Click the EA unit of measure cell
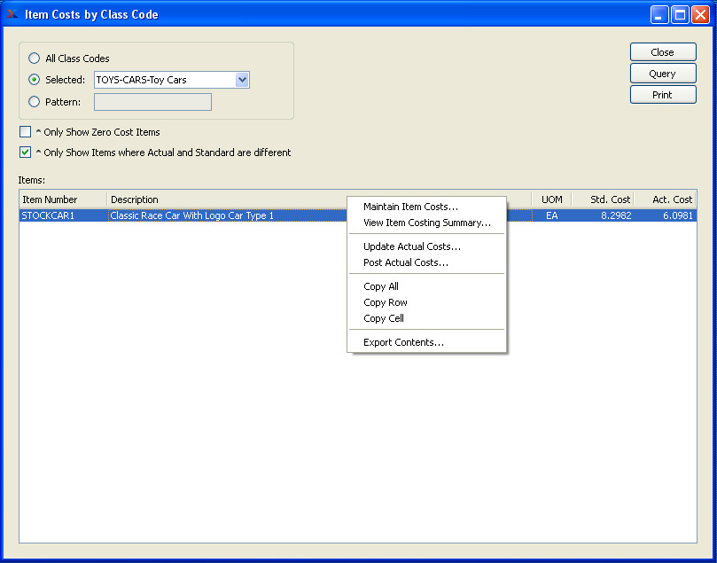 coord(552,215)
